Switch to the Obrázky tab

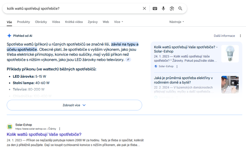click(x=41, y=22)
